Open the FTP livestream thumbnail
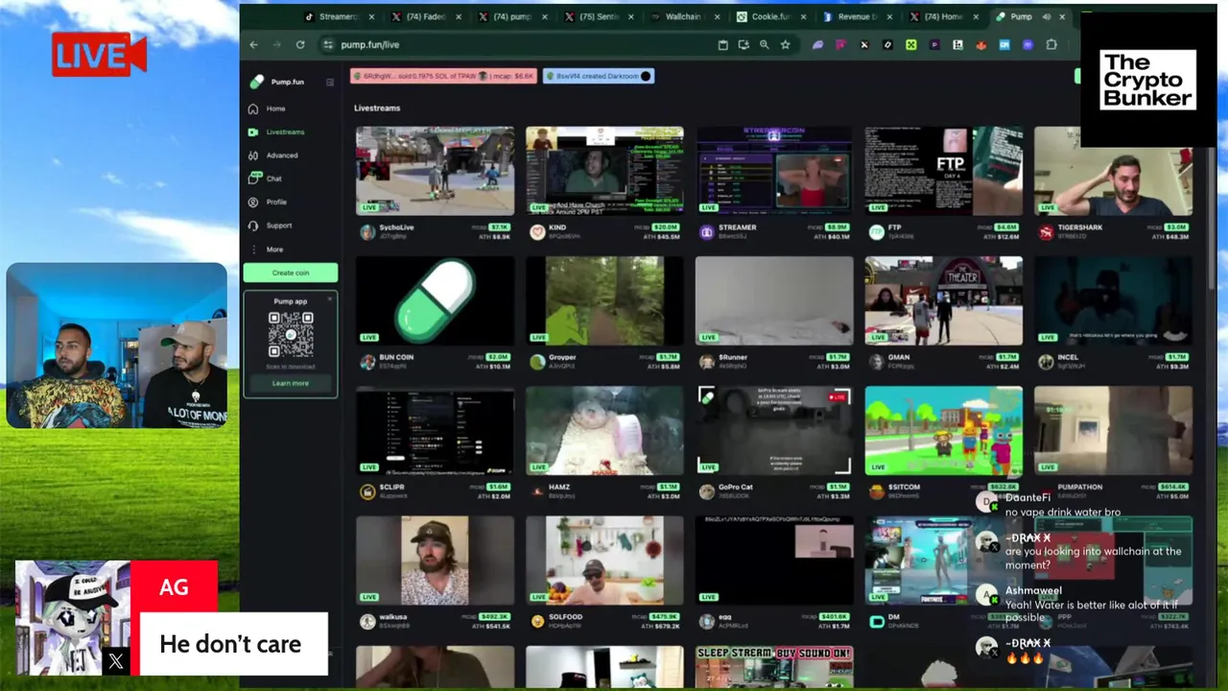The width and height of the screenshot is (1228, 691). [x=943, y=171]
